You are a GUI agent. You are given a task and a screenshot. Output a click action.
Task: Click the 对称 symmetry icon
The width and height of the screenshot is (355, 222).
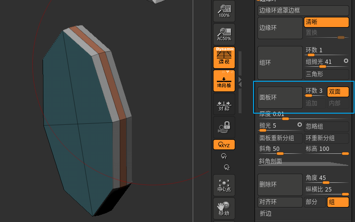click(x=224, y=104)
